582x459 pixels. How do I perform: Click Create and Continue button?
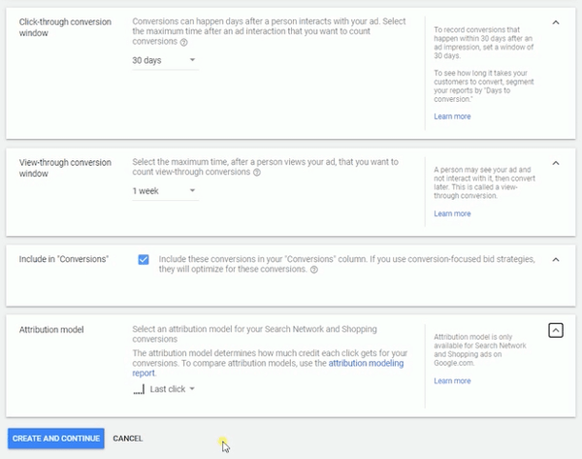point(56,439)
